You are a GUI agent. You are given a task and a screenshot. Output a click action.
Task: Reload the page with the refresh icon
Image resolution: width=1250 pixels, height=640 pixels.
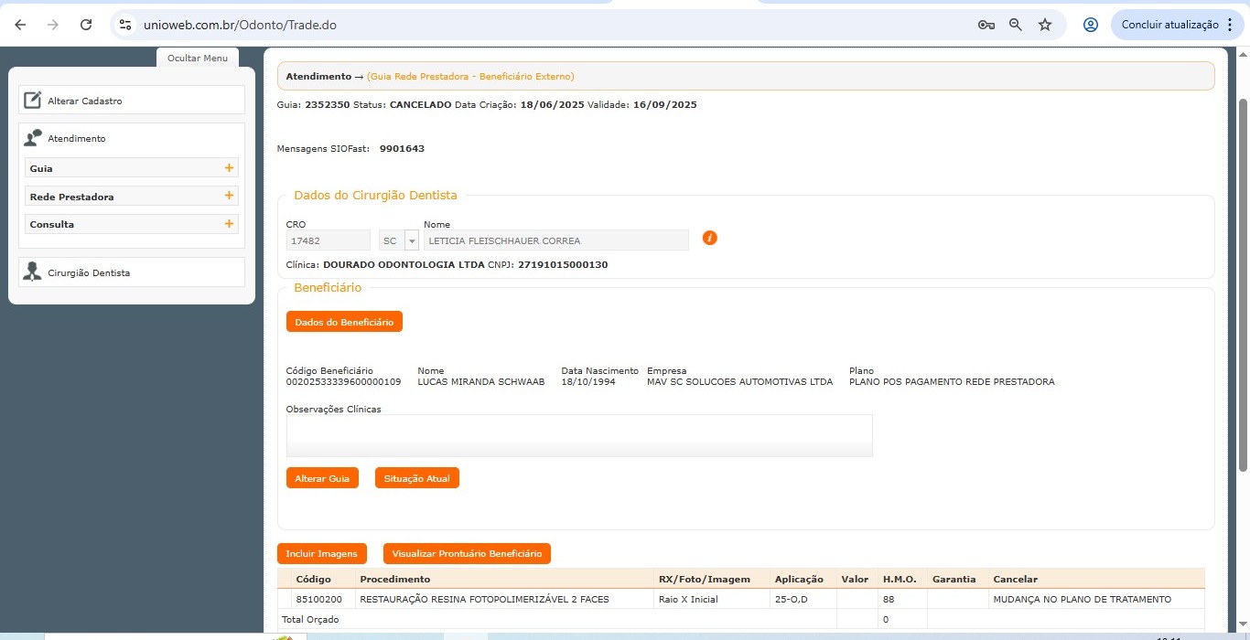coord(86,25)
